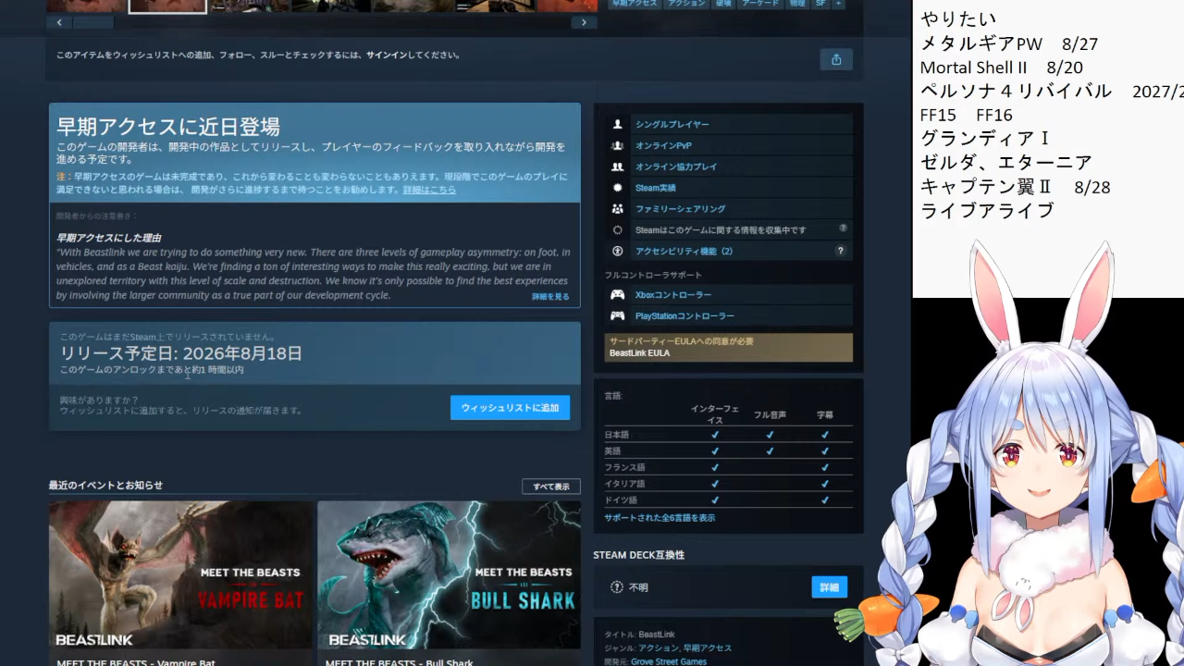Click the help icon beside アクセシビリティ機能
The width and height of the screenshot is (1184, 666).
coord(841,251)
